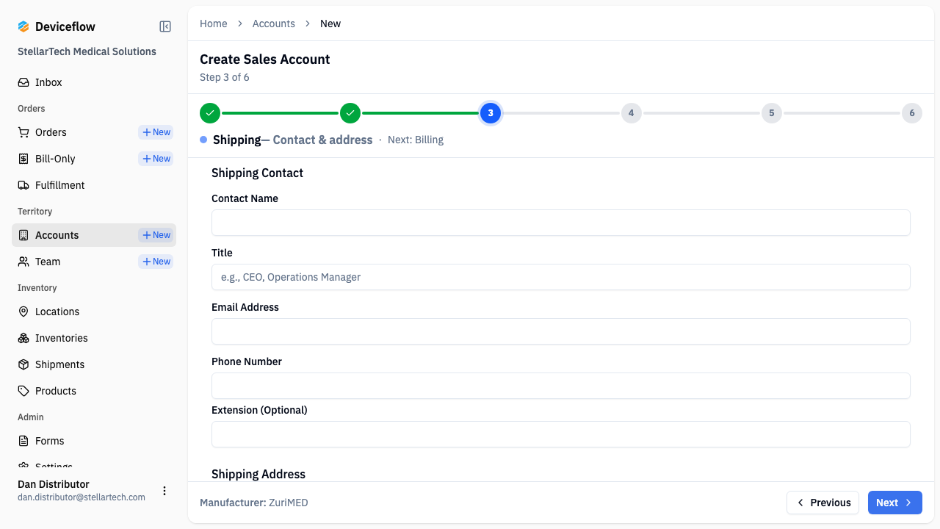Open Fulfillment using its sidebar icon
Image resolution: width=940 pixels, height=529 pixels.
click(x=23, y=185)
